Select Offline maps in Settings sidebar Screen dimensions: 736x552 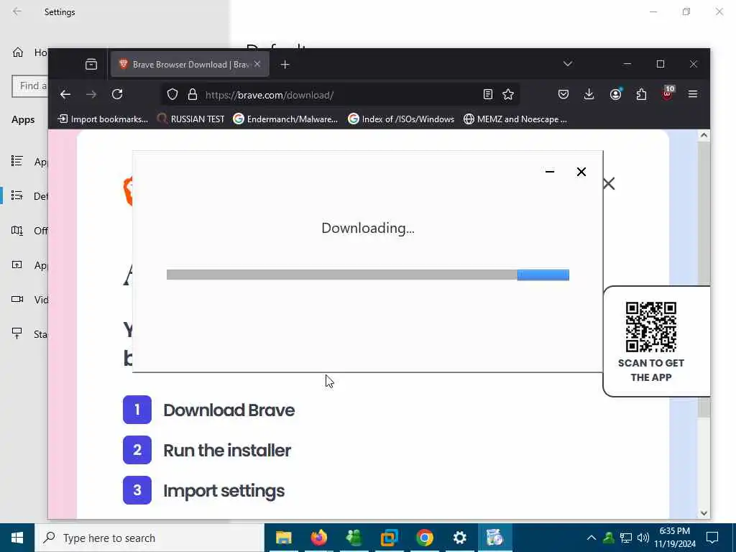coord(29,231)
